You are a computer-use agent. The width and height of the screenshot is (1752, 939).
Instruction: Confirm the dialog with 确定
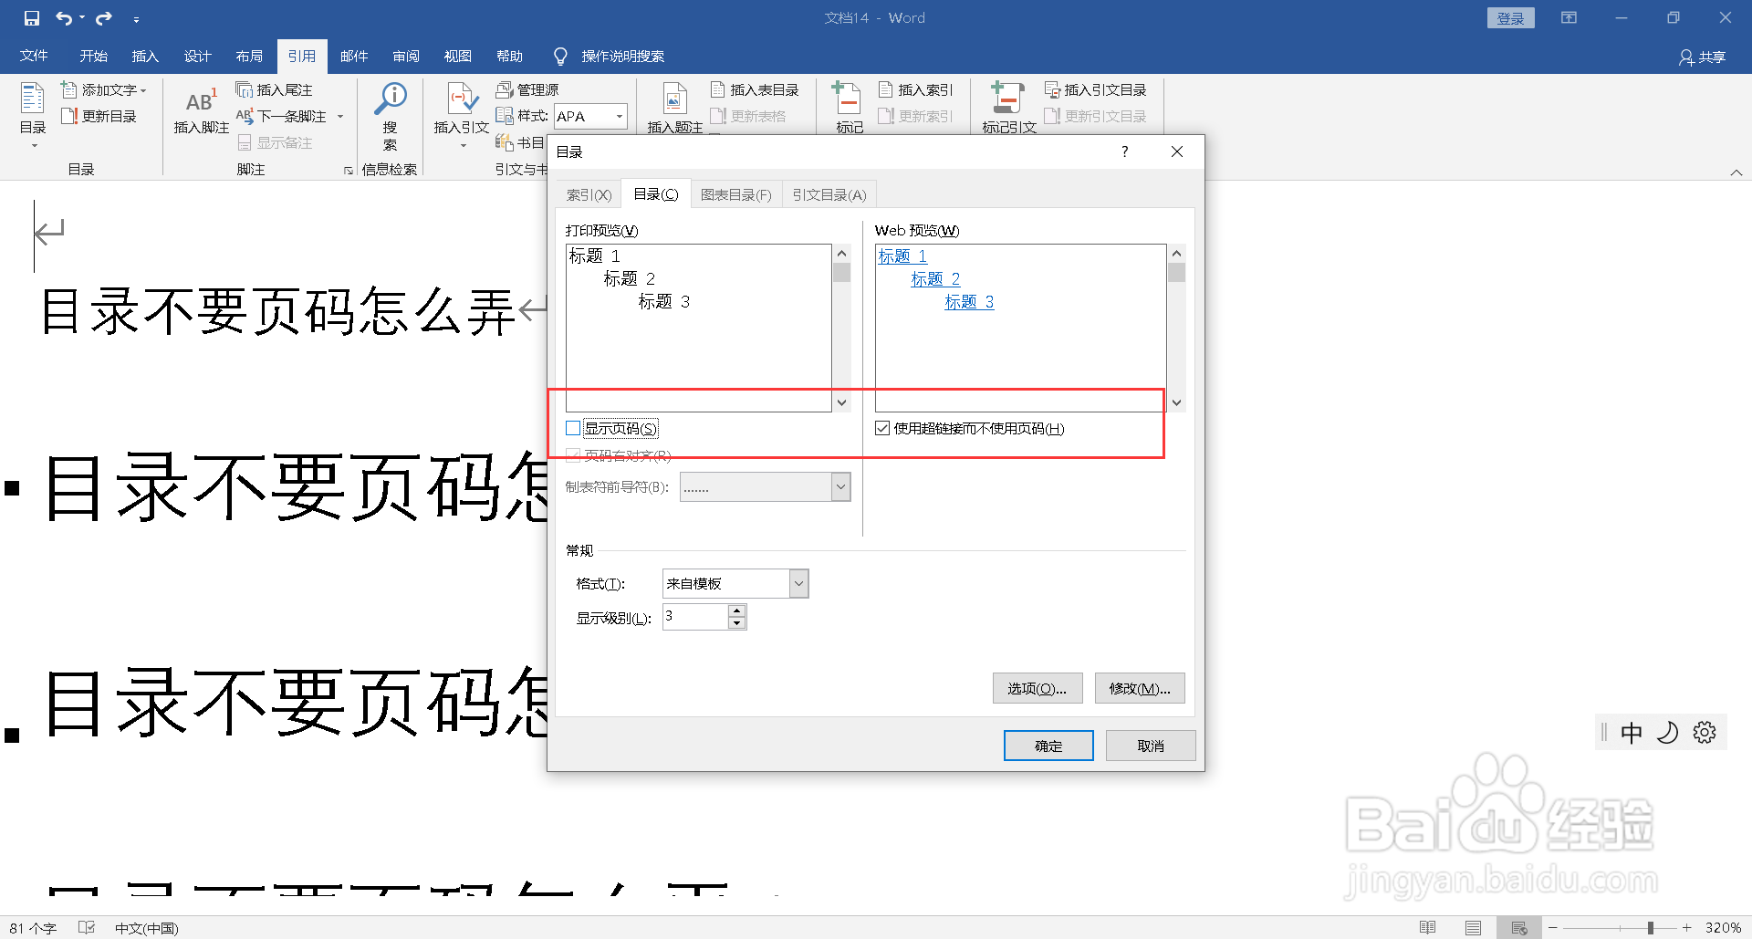1048,746
